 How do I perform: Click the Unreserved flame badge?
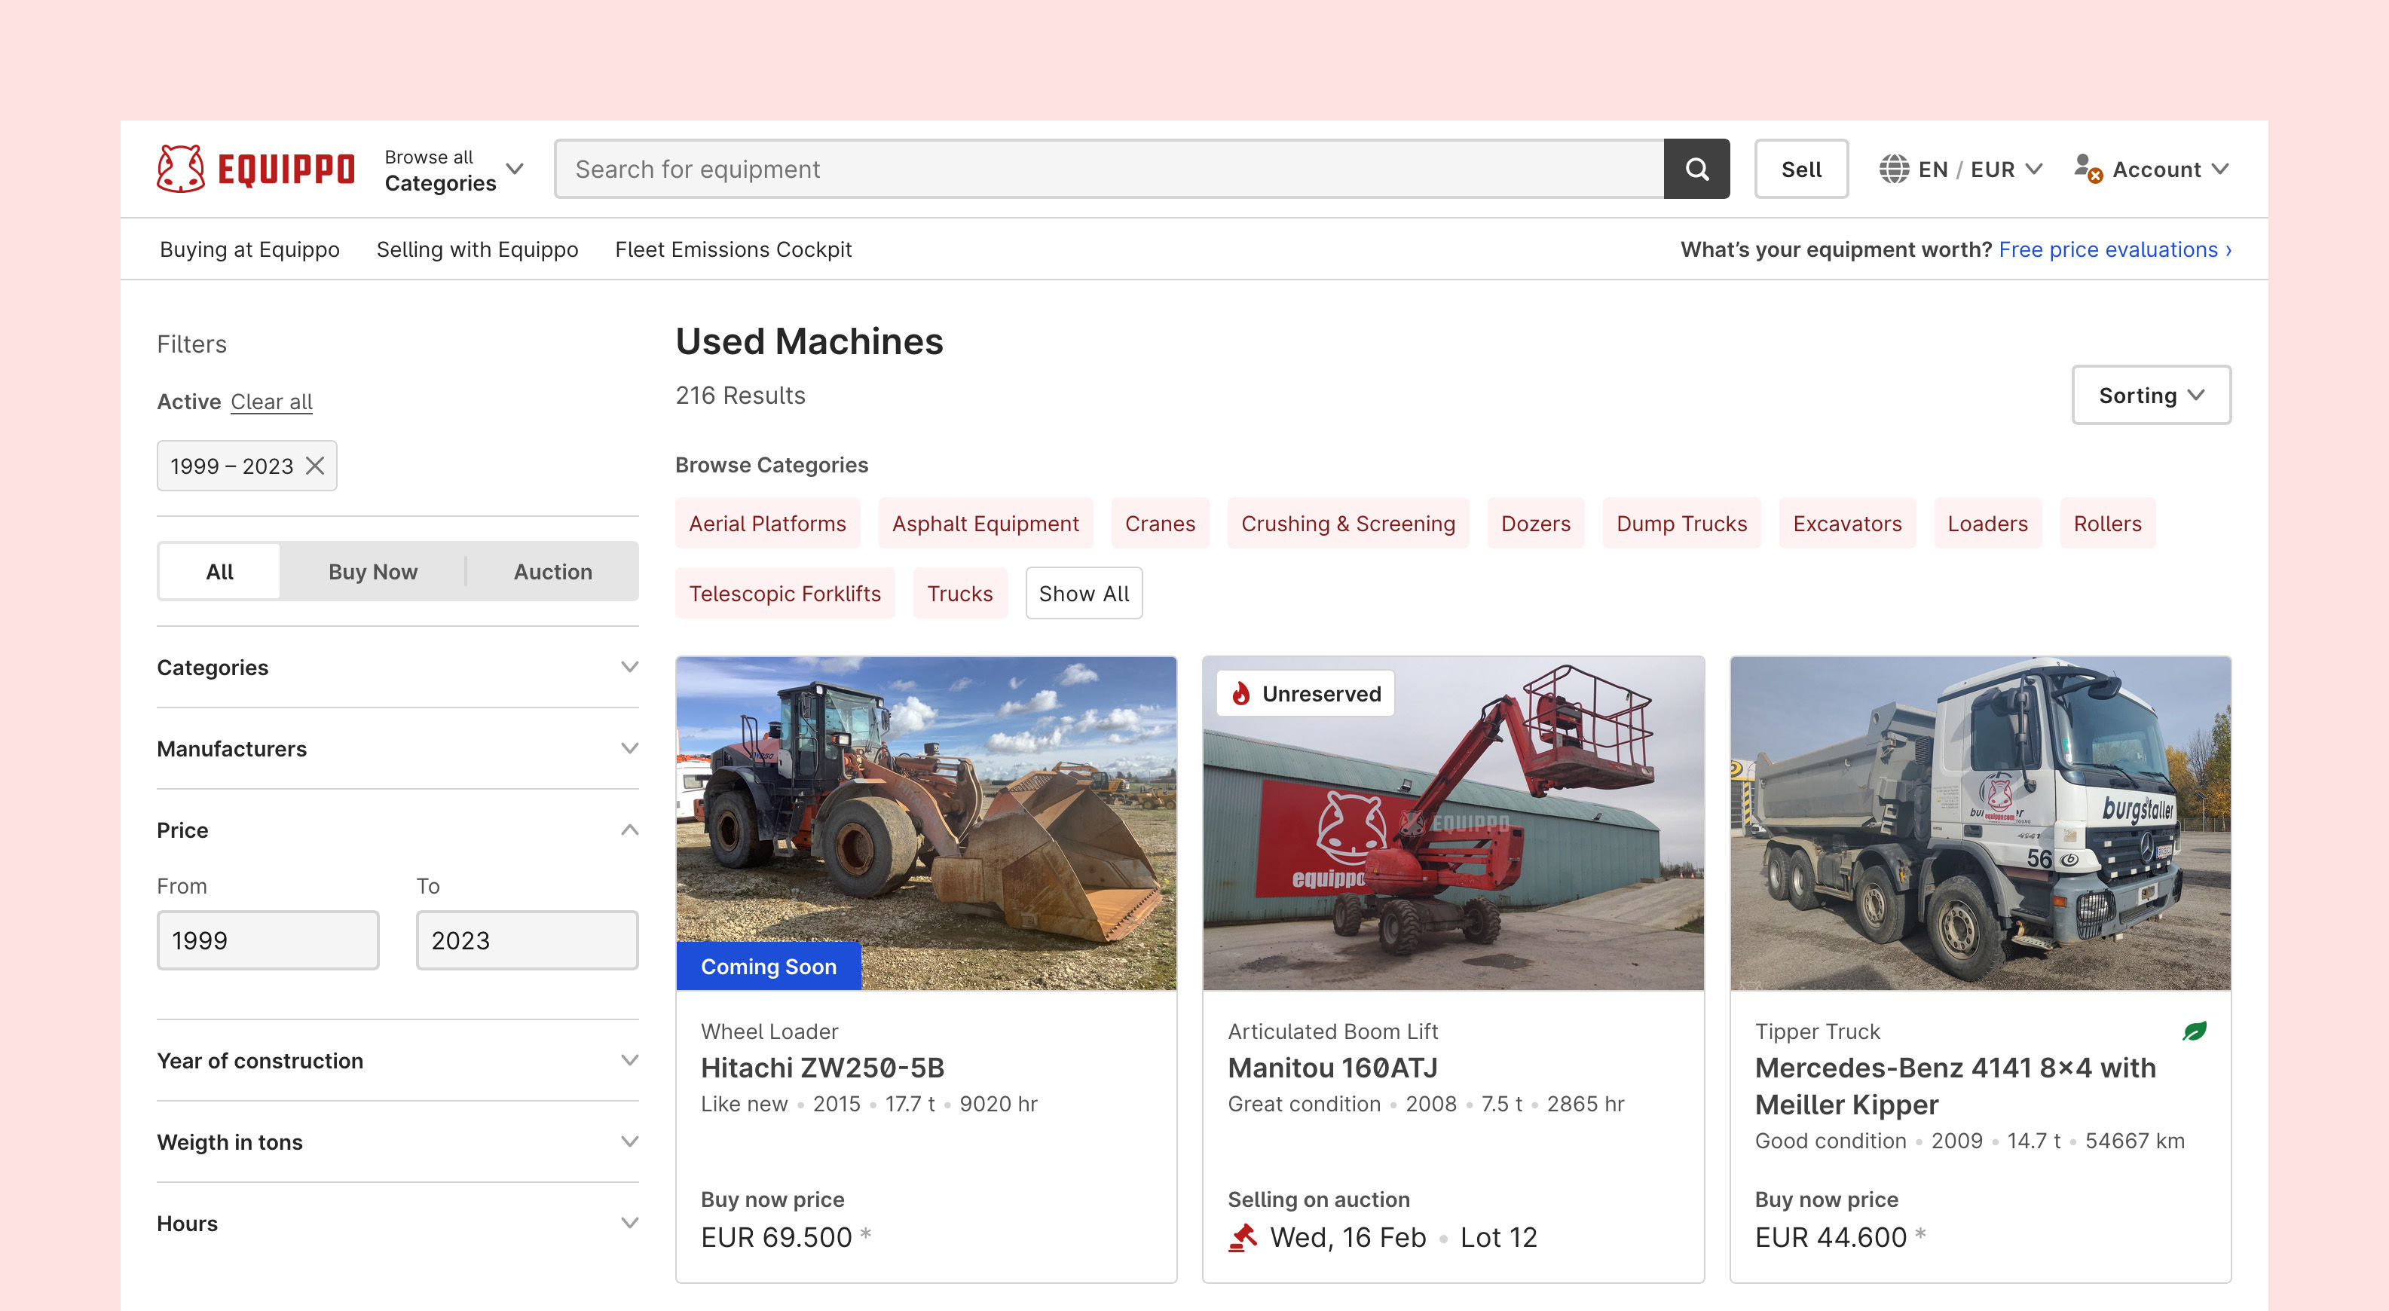[x=1306, y=693]
